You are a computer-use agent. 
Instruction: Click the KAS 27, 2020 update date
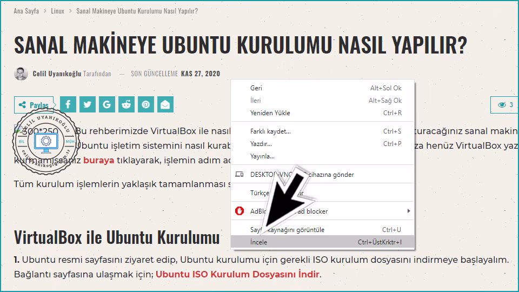pos(201,74)
